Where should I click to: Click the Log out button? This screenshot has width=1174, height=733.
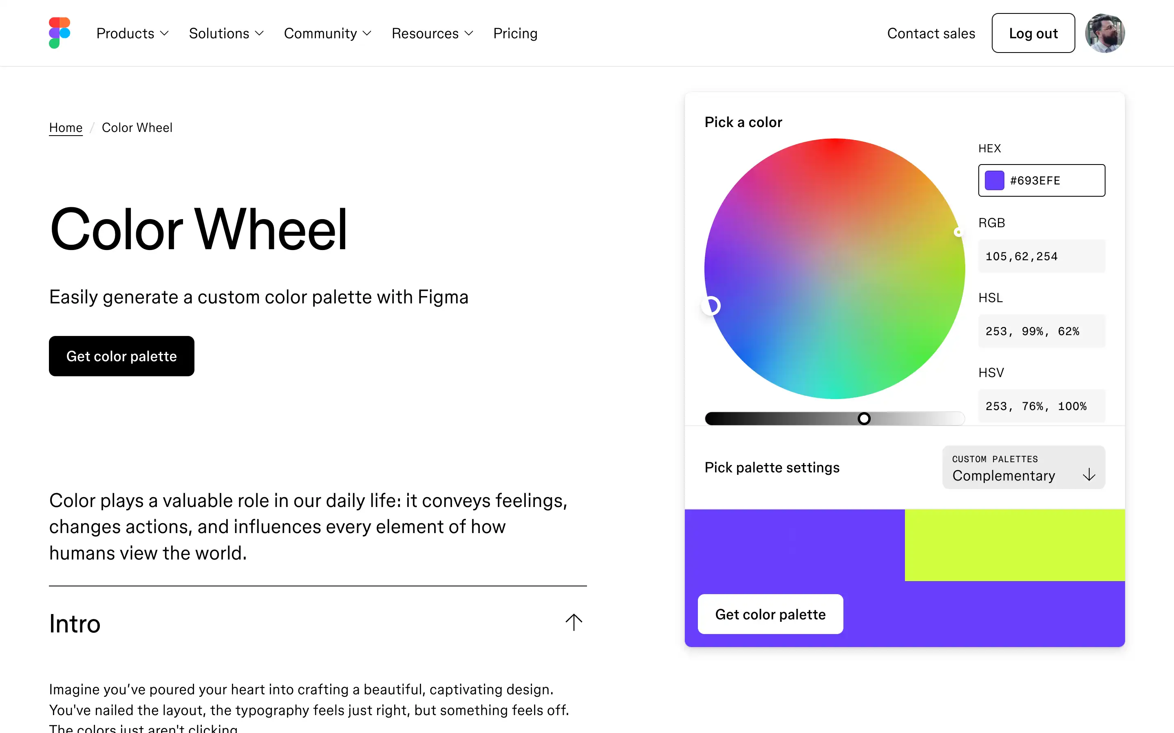[x=1033, y=33]
